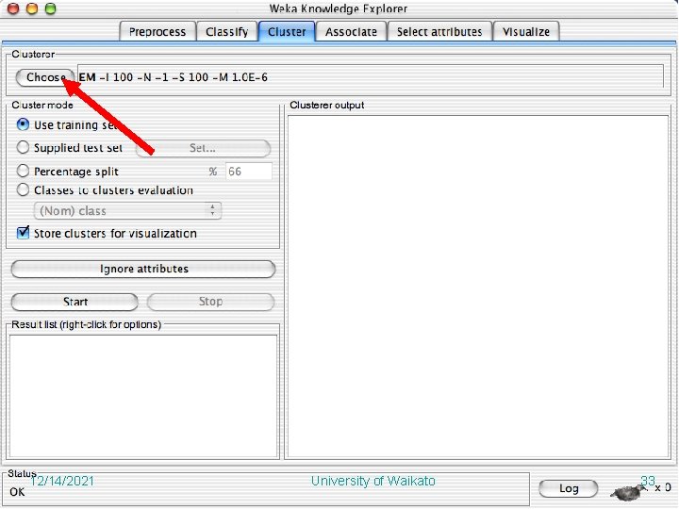
Task: Click the percentage split value field
Action: coord(249,171)
